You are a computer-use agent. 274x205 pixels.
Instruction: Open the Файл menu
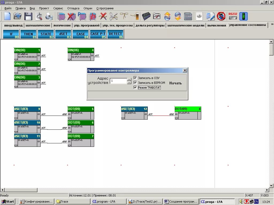point(8,8)
